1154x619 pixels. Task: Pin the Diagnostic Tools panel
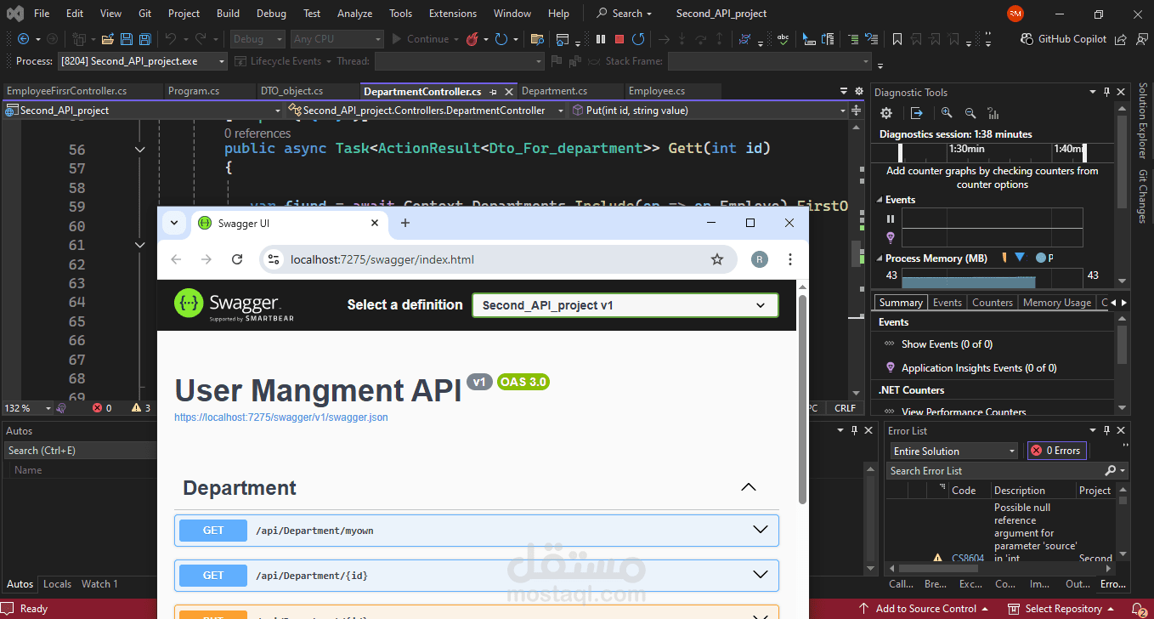tap(1106, 91)
